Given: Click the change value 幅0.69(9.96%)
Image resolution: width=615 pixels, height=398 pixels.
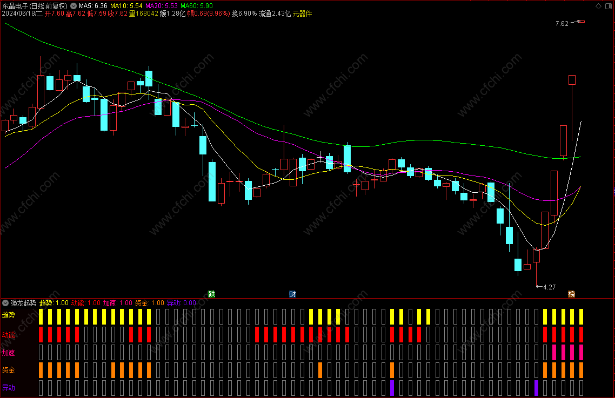Looking at the screenshot, I should click(x=208, y=14).
